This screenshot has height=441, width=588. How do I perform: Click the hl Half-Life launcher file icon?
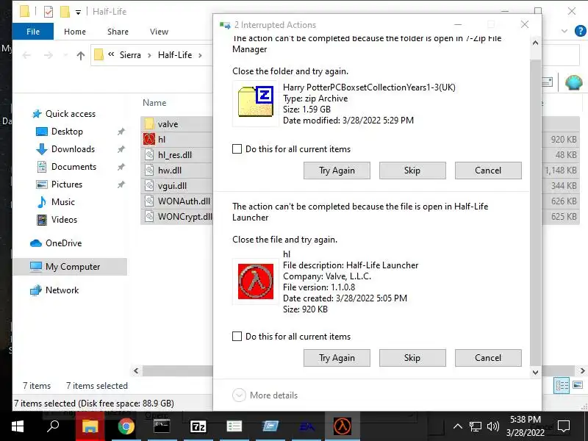(x=149, y=139)
